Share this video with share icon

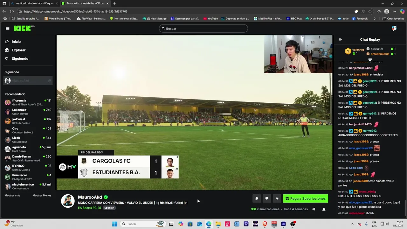[x=314, y=209]
